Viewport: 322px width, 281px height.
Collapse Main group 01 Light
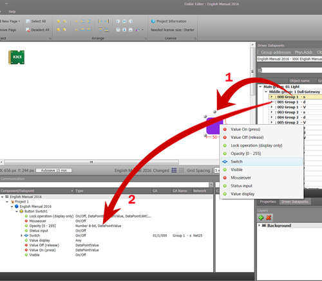point(260,87)
